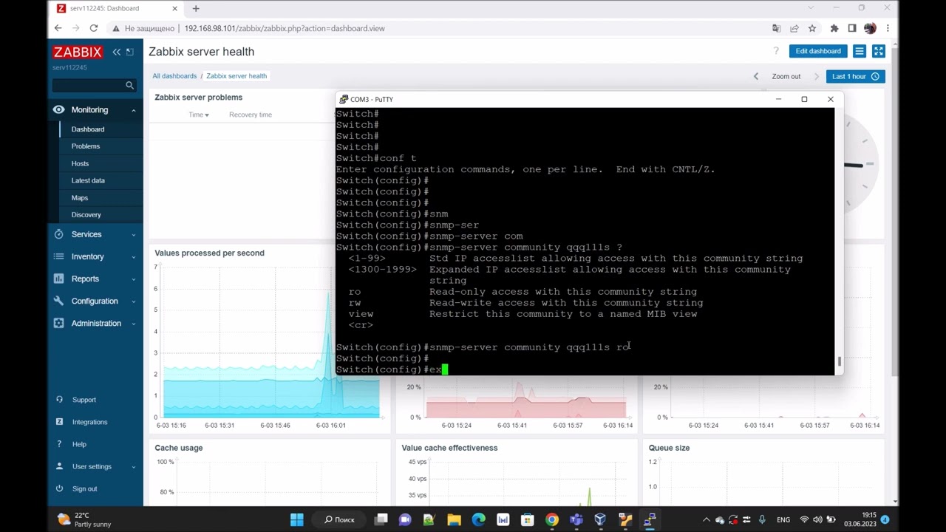
Task: Click the sidebar search magnifier icon
Action: point(130,85)
